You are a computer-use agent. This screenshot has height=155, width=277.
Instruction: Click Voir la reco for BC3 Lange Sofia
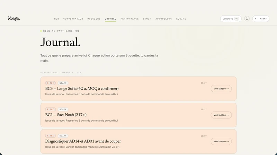pyautogui.click(x=221, y=89)
